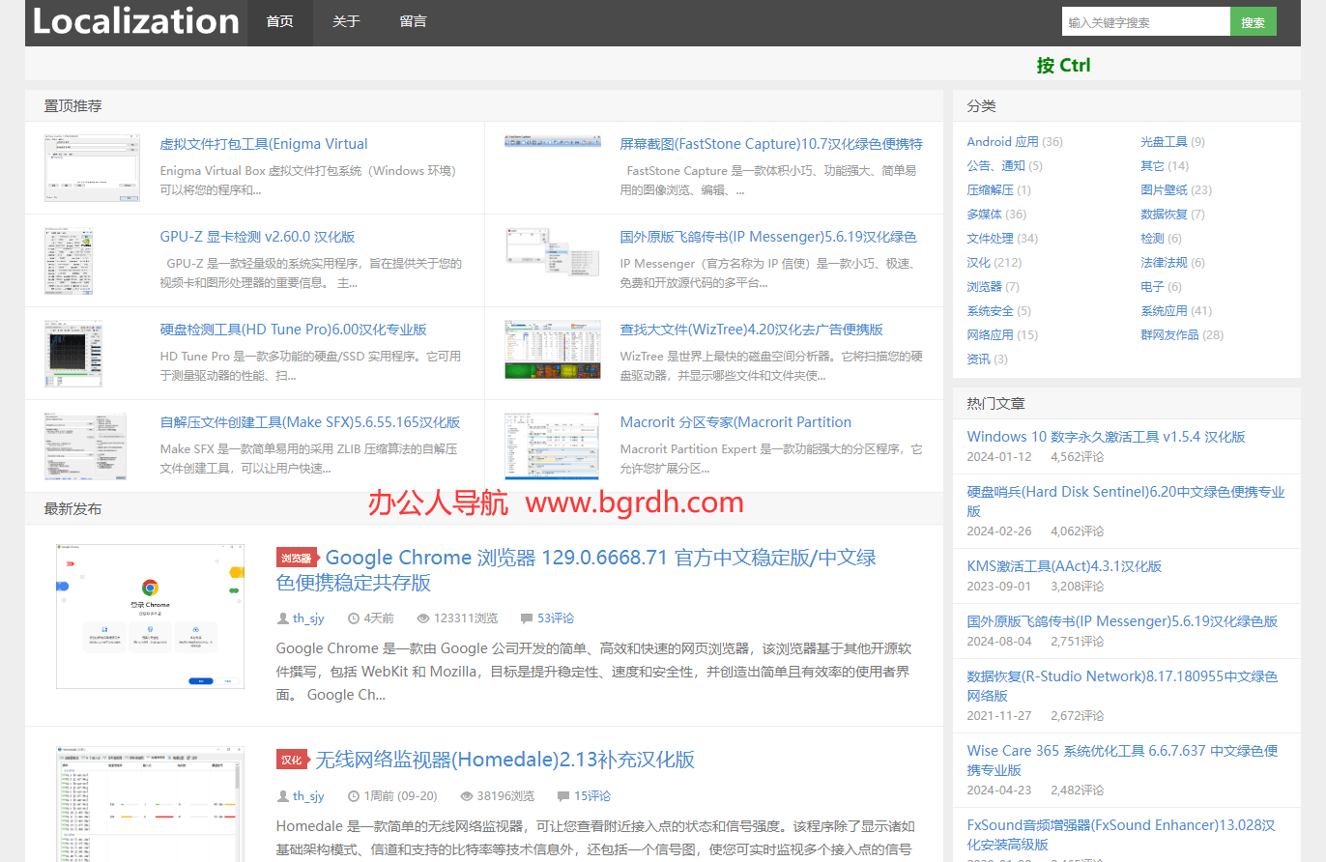Open 无线网络监视器(Homedale)2.13 article title
Screen dimensions: 1326x862
click(x=504, y=760)
